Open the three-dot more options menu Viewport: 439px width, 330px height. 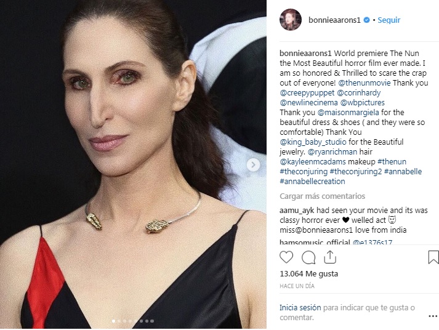click(433, 316)
